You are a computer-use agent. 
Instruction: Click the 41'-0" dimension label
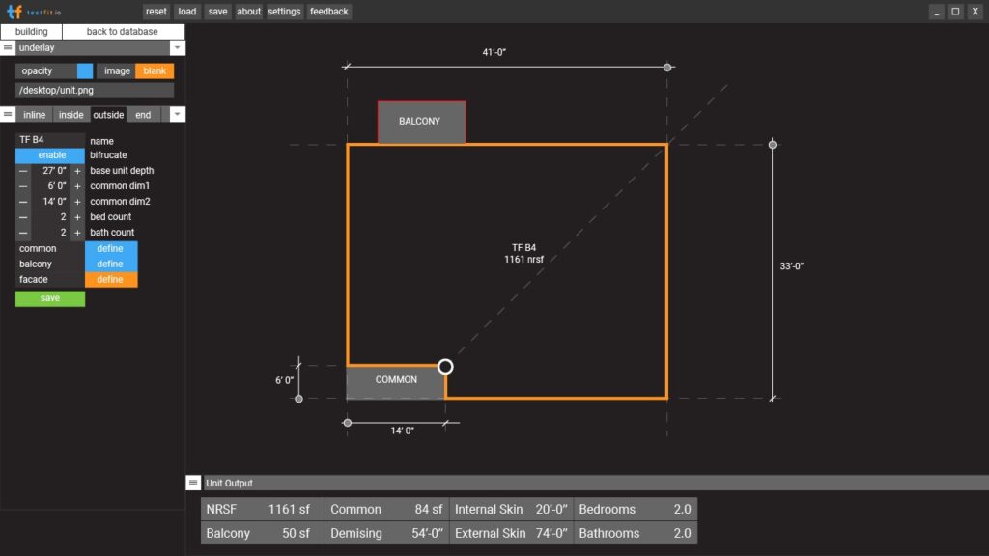(494, 52)
